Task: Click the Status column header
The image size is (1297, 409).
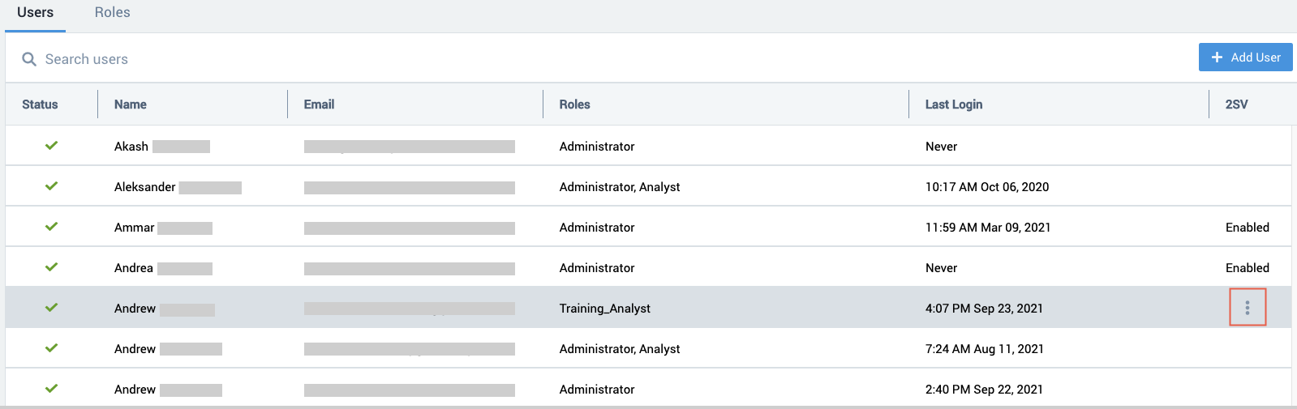Action: coord(40,104)
